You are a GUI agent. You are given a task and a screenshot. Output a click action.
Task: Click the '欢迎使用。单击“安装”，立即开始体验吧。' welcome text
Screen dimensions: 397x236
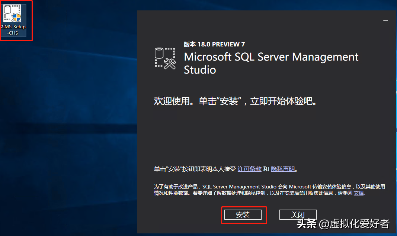tap(235, 101)
